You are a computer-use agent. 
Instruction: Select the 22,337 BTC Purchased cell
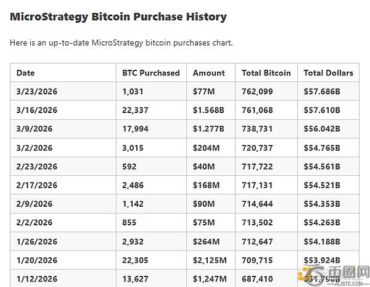click(x=136, y=110)
